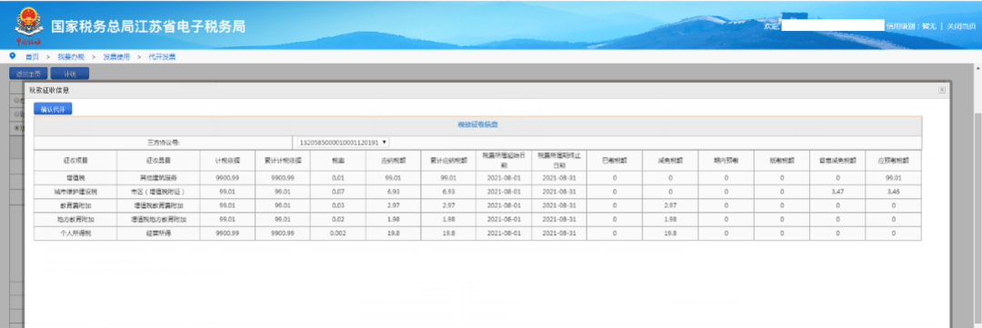Click the scrollbar up arrow
Viewport: 982px width, 328px height.
click(x=978, y=67)
